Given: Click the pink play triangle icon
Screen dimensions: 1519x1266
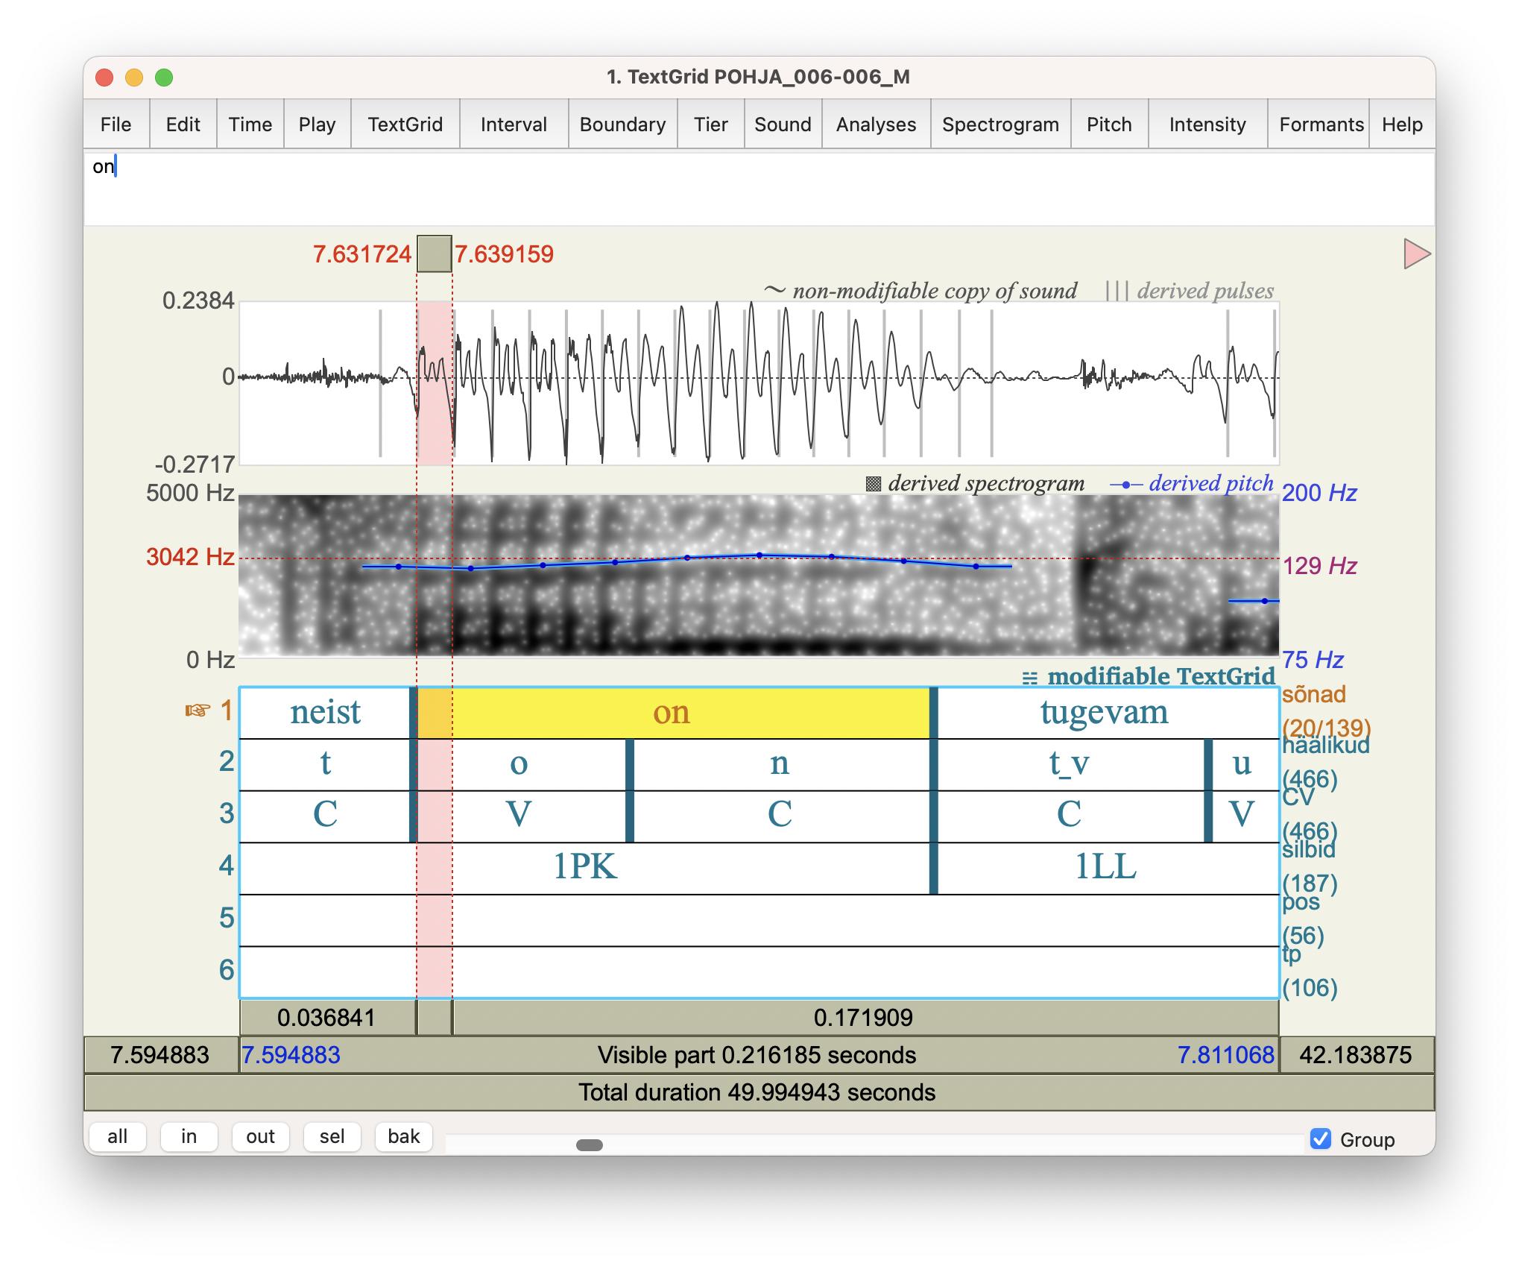Looking at the screenshot, I should click(1416, 254).
